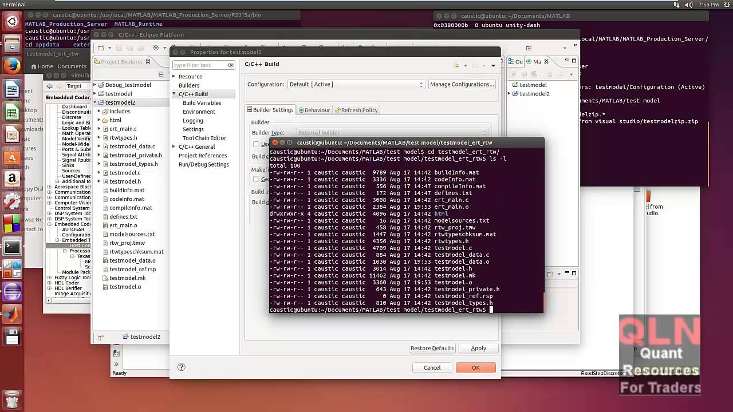Click Home in the Files window path bar
The image size is (733, 412).
[41, 66]
